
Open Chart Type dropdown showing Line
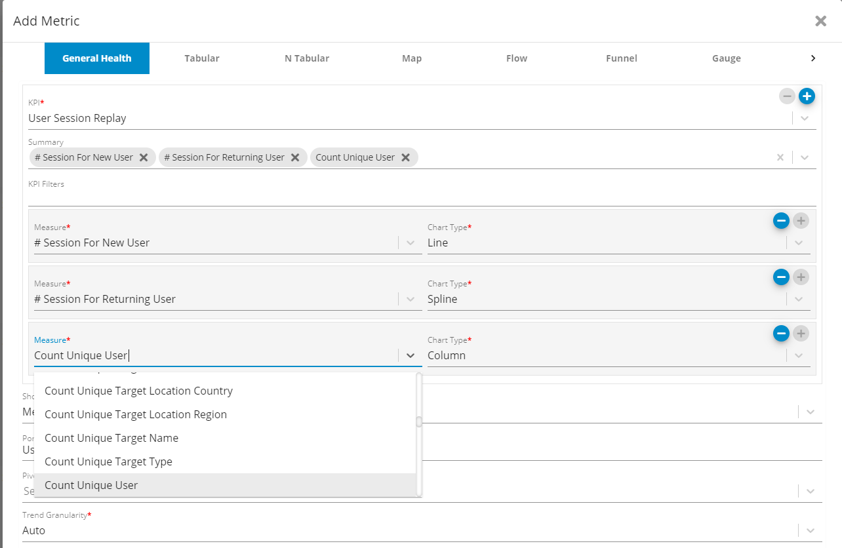(798, 243)
